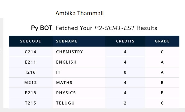This screenshot has height=112, width=185.
Task: Click the CREDITS column header
Action: (125, 41)
